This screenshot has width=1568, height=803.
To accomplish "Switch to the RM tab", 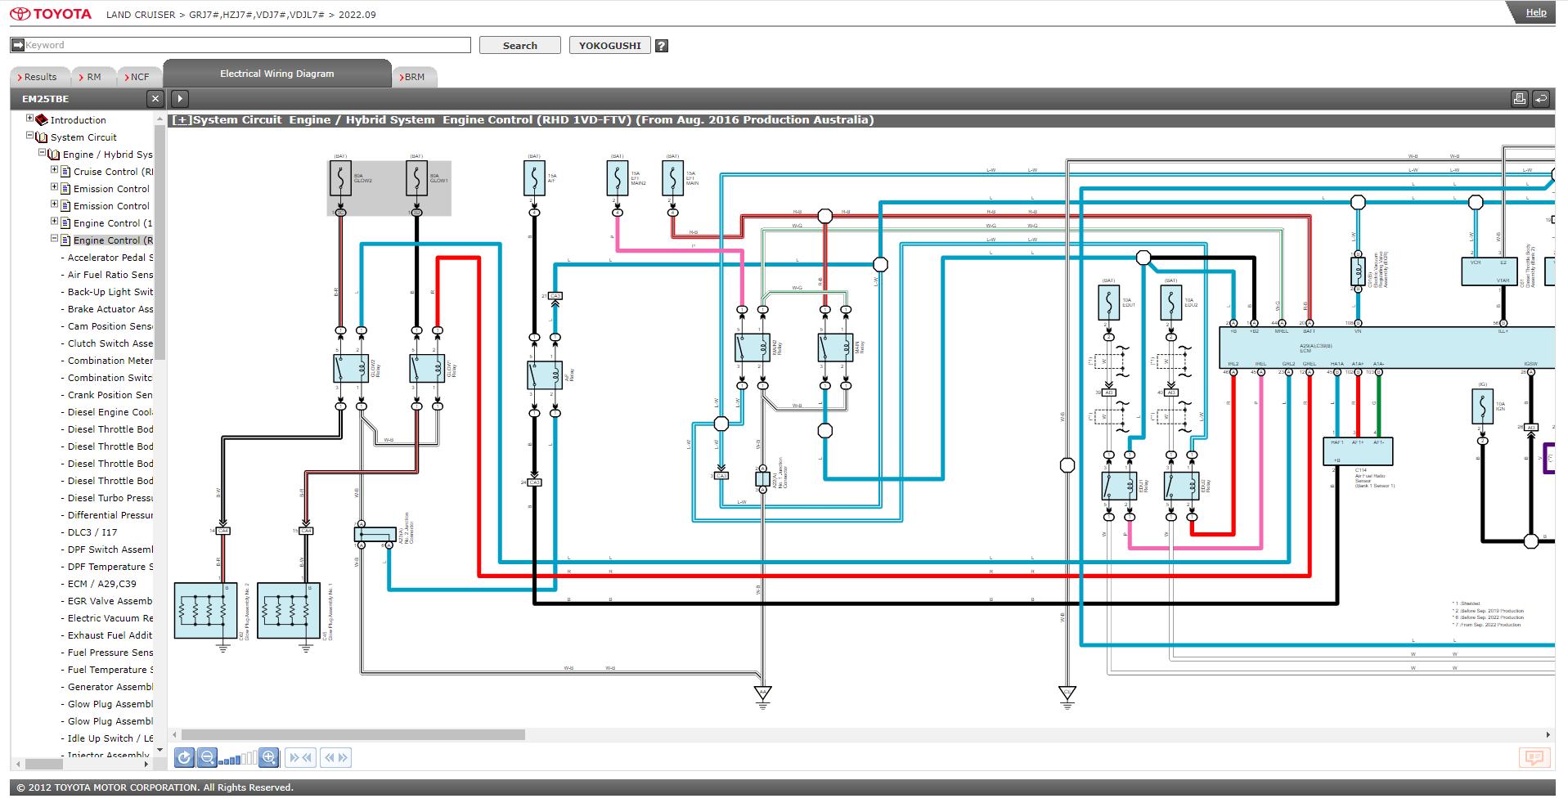I will pyautogui.click(x=93, y=77).
